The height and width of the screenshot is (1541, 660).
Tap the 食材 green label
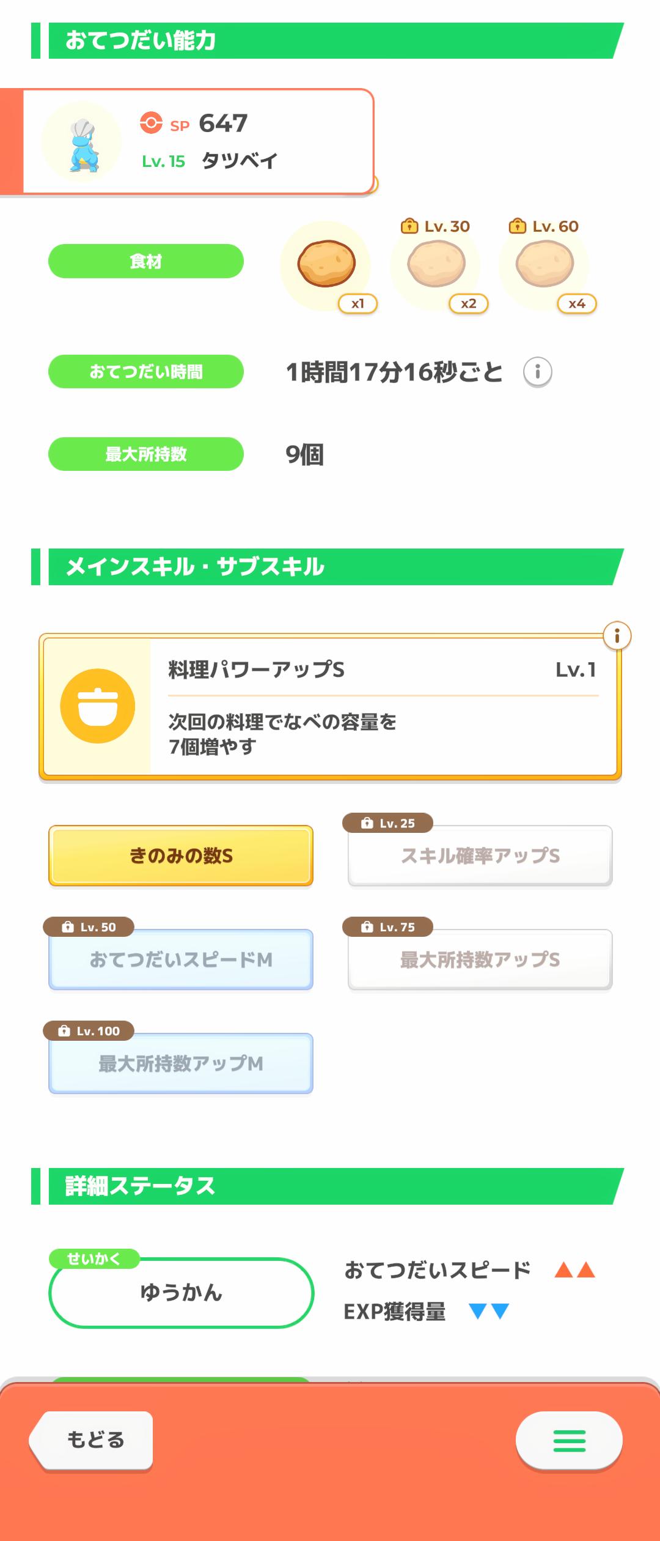point(146,261)
